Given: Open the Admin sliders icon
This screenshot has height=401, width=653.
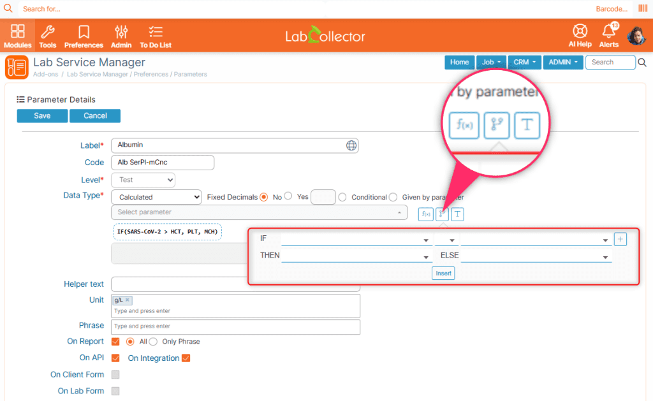Looking at the screenshot, I should [x=121, y=31].
